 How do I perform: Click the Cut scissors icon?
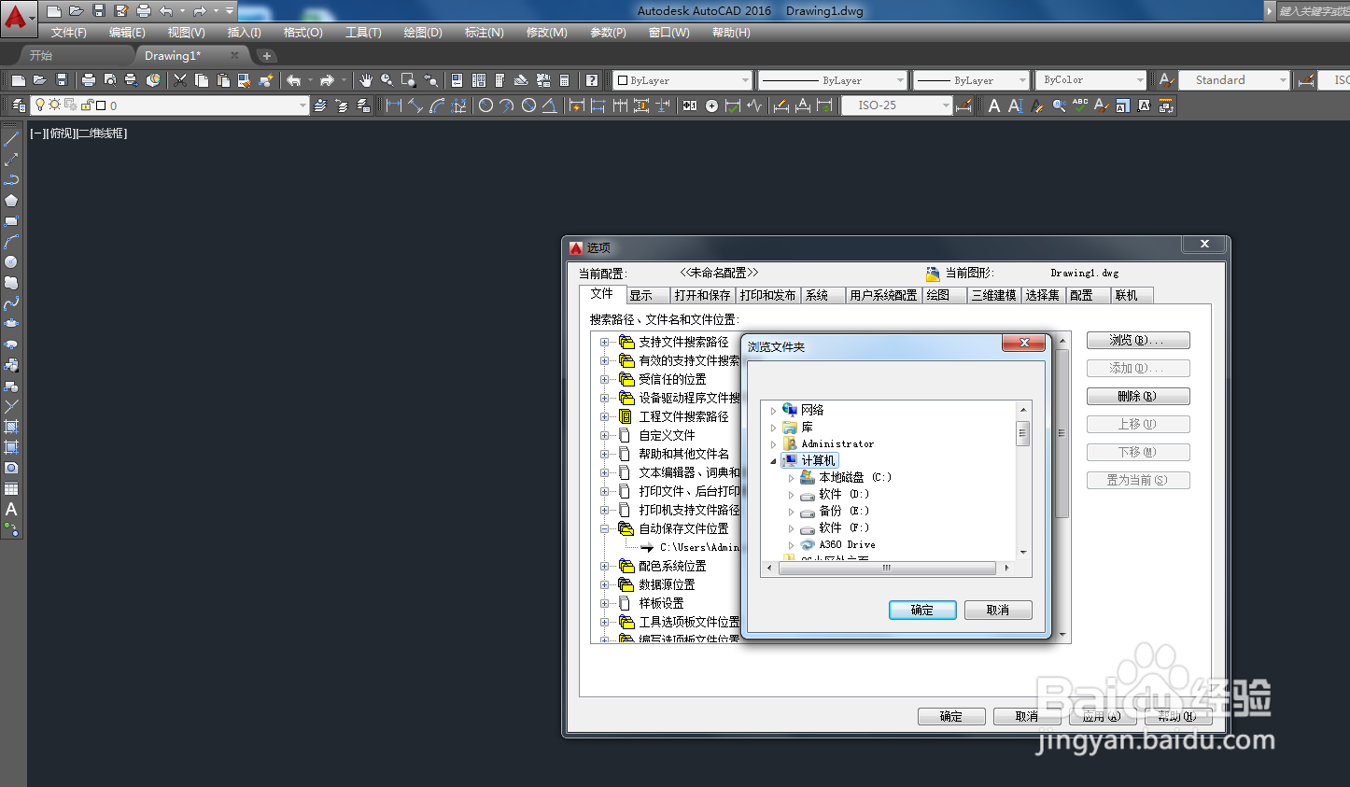click(180, 80)
